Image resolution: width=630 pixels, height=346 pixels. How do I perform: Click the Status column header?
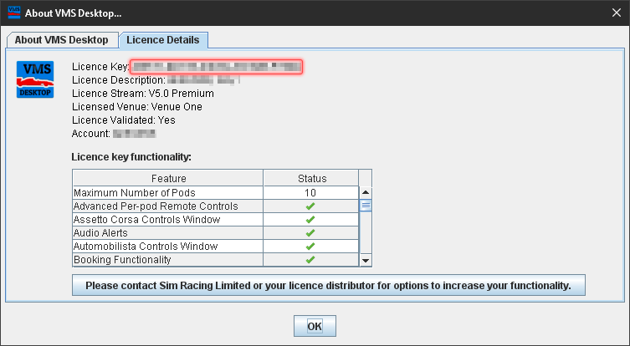[312, 178]
